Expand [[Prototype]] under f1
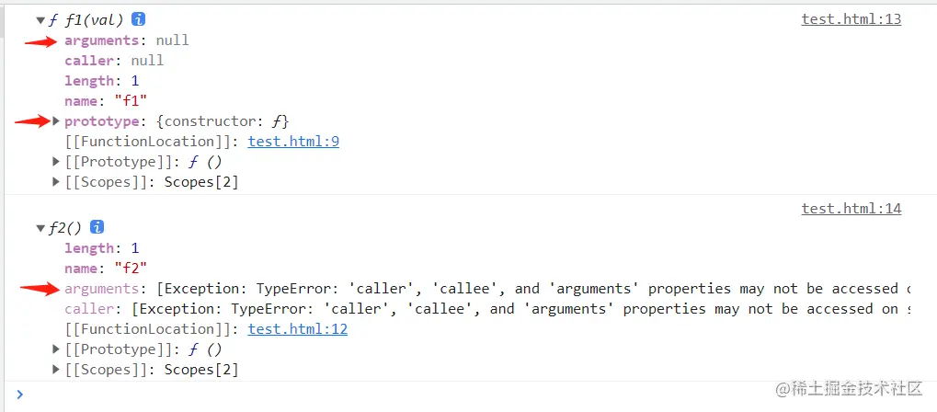This screenshot has height=412, width=937. [x=57, y=162]
